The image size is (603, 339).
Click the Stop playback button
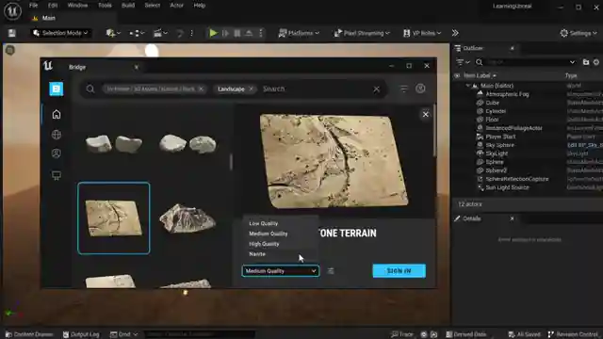(x=237, y=33)
